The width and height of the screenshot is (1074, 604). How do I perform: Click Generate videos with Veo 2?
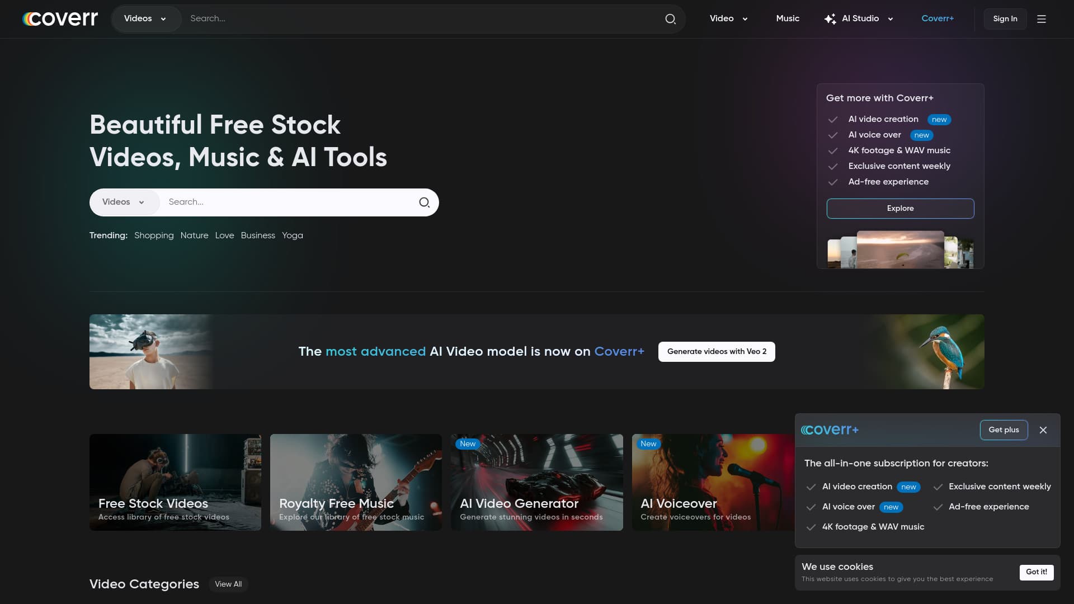pos(717,352)
